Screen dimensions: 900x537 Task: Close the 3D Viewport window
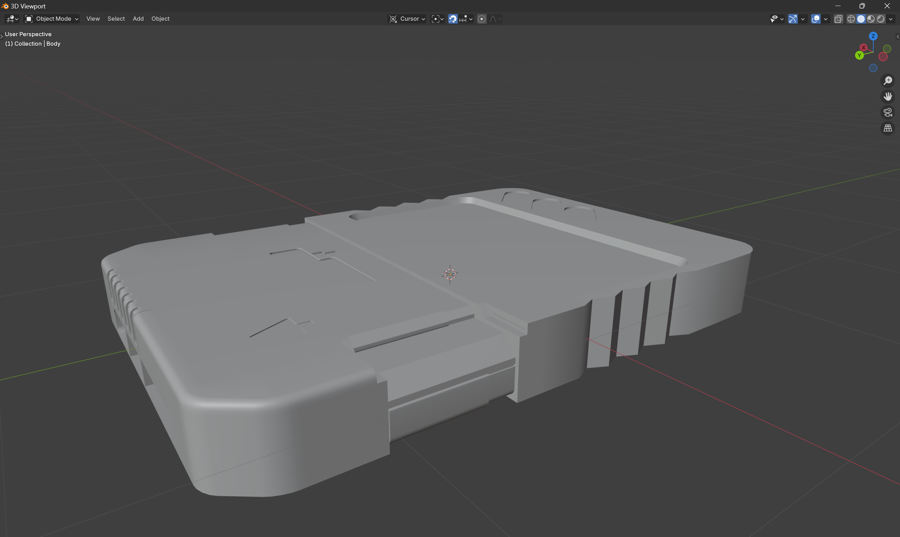[887, 6]
